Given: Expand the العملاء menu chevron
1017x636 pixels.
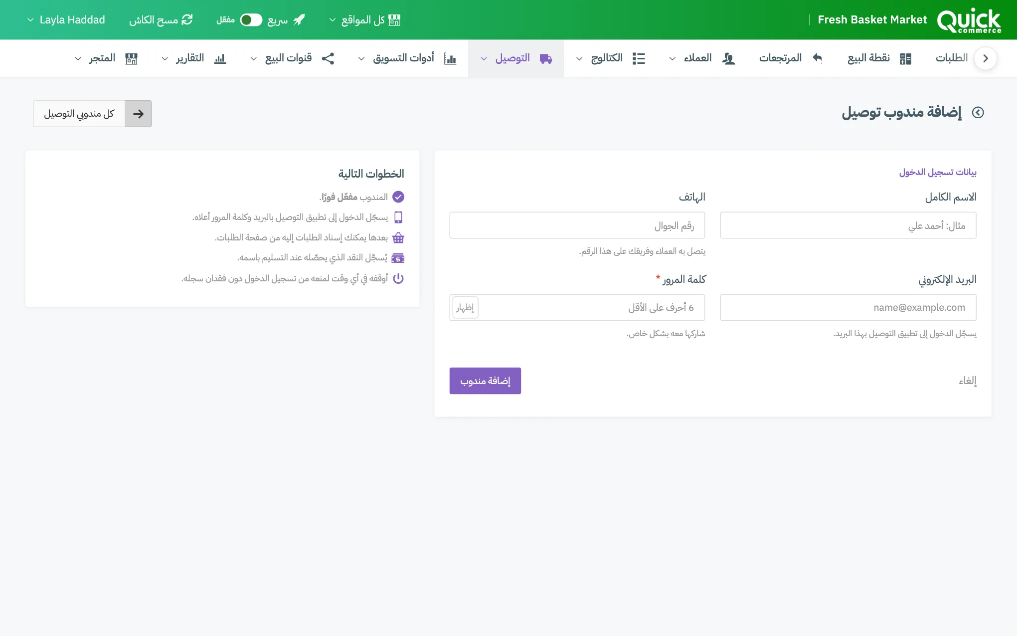Looking at the screenshot, I should (672, 59).
